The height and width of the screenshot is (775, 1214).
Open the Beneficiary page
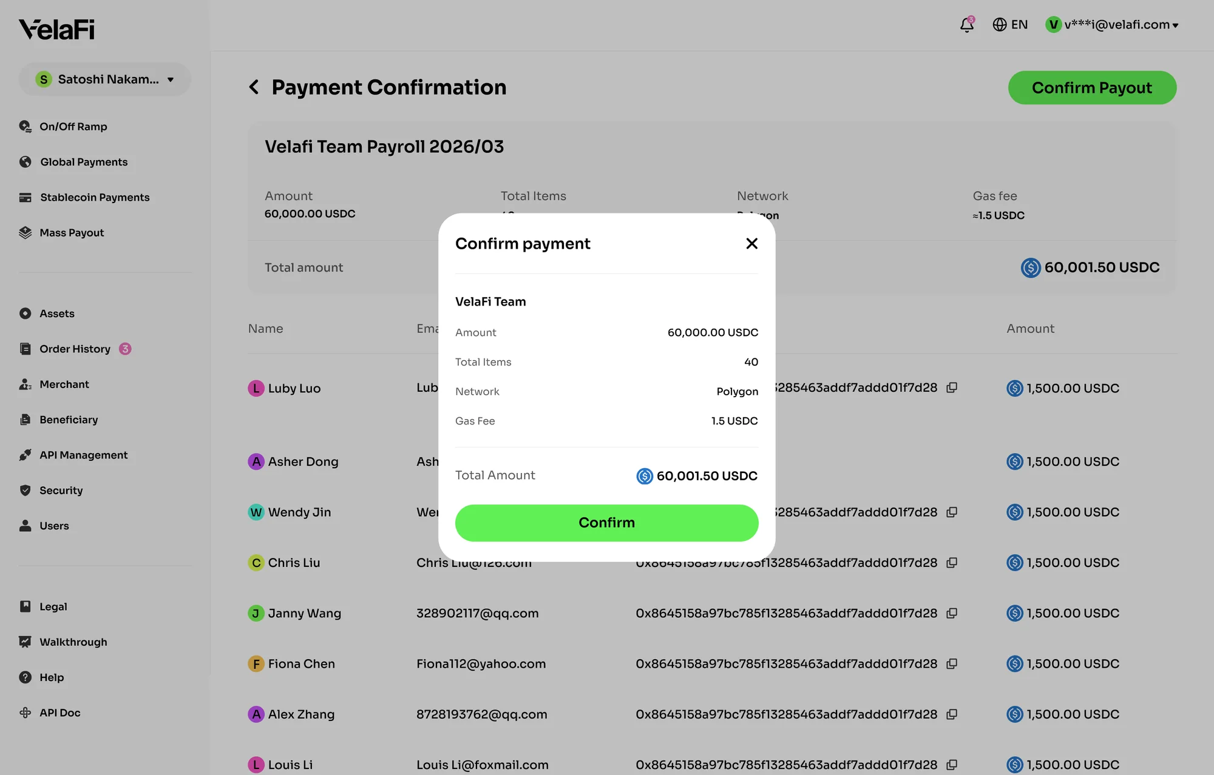pos(69,420)
